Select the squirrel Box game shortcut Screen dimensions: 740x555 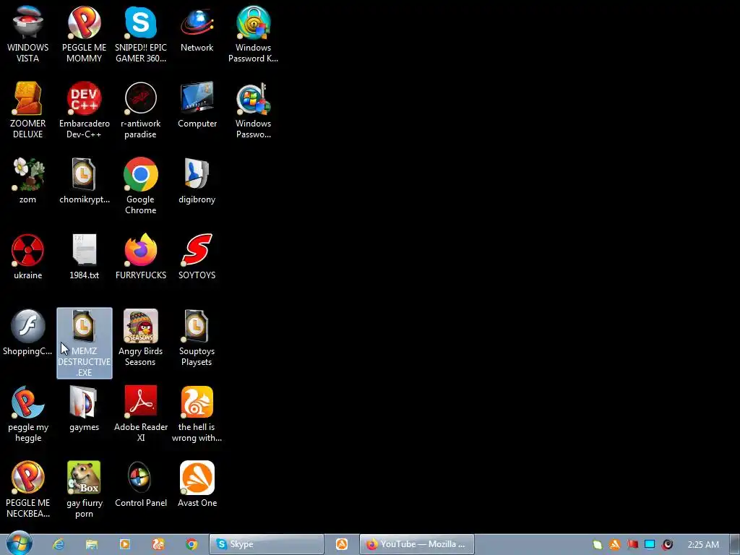[84, 490]
